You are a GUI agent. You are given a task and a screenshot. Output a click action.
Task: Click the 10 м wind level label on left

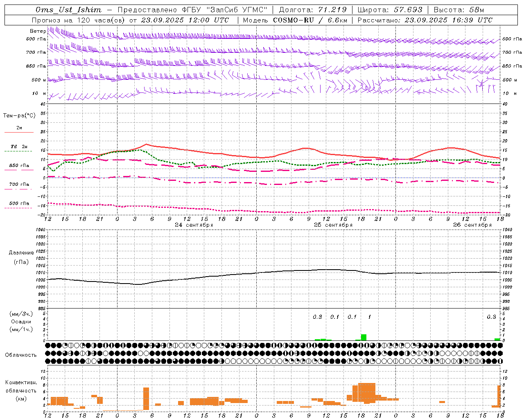tap(39, 94)
